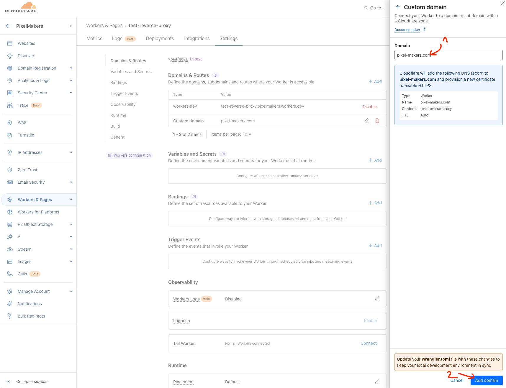Expand the PixelMakers account switcher arrow

click(x=71, y=26)
